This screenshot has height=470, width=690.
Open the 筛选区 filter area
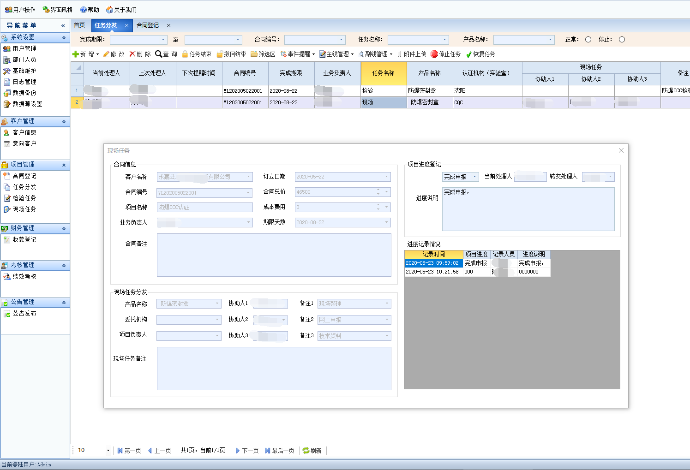click(x=263, y=54)
